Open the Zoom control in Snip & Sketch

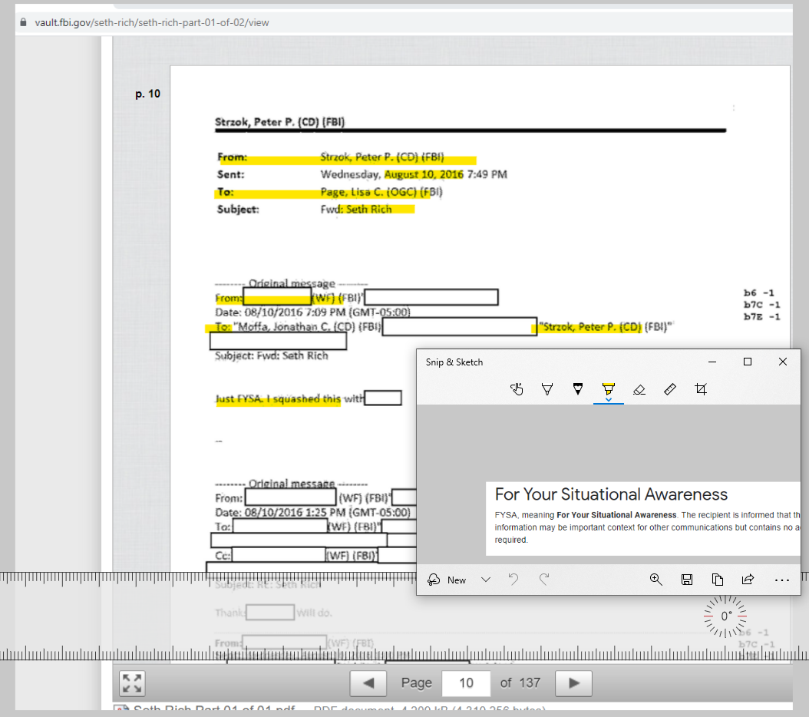click(655, 579)
